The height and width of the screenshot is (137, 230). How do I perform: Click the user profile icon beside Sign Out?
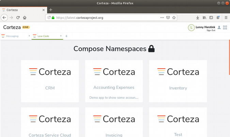tap(219, 27)
